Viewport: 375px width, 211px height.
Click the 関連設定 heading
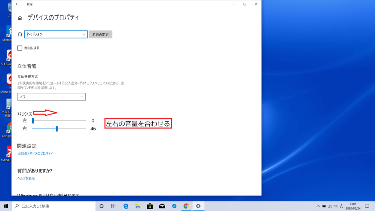(x=27, y=146)
